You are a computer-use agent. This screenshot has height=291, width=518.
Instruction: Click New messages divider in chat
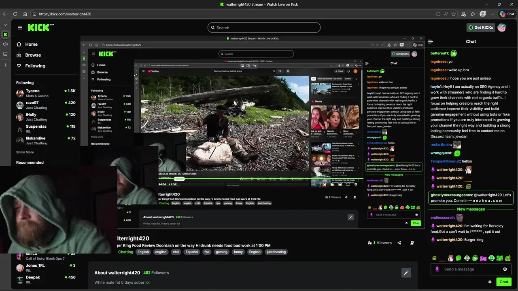pos(471,209)
